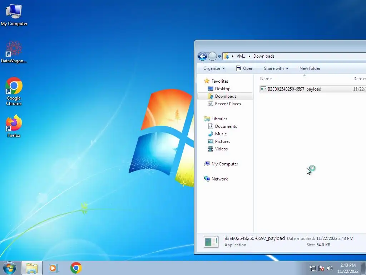Expand the arrow after VM1 in breadcrumb

tap(249, 56)
